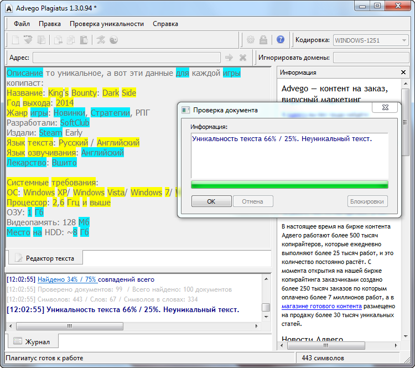Image resolution: width=415 pixels, height=368 pixels.
Task: Click the log panel horizontal scrollbar thumb
Action: click(x=70, y=326)
